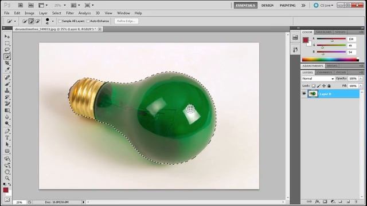Screen dimensions: 367x206
Task: Select the 3D Camera Rotate tool
Action: click(x=7, y=165)
